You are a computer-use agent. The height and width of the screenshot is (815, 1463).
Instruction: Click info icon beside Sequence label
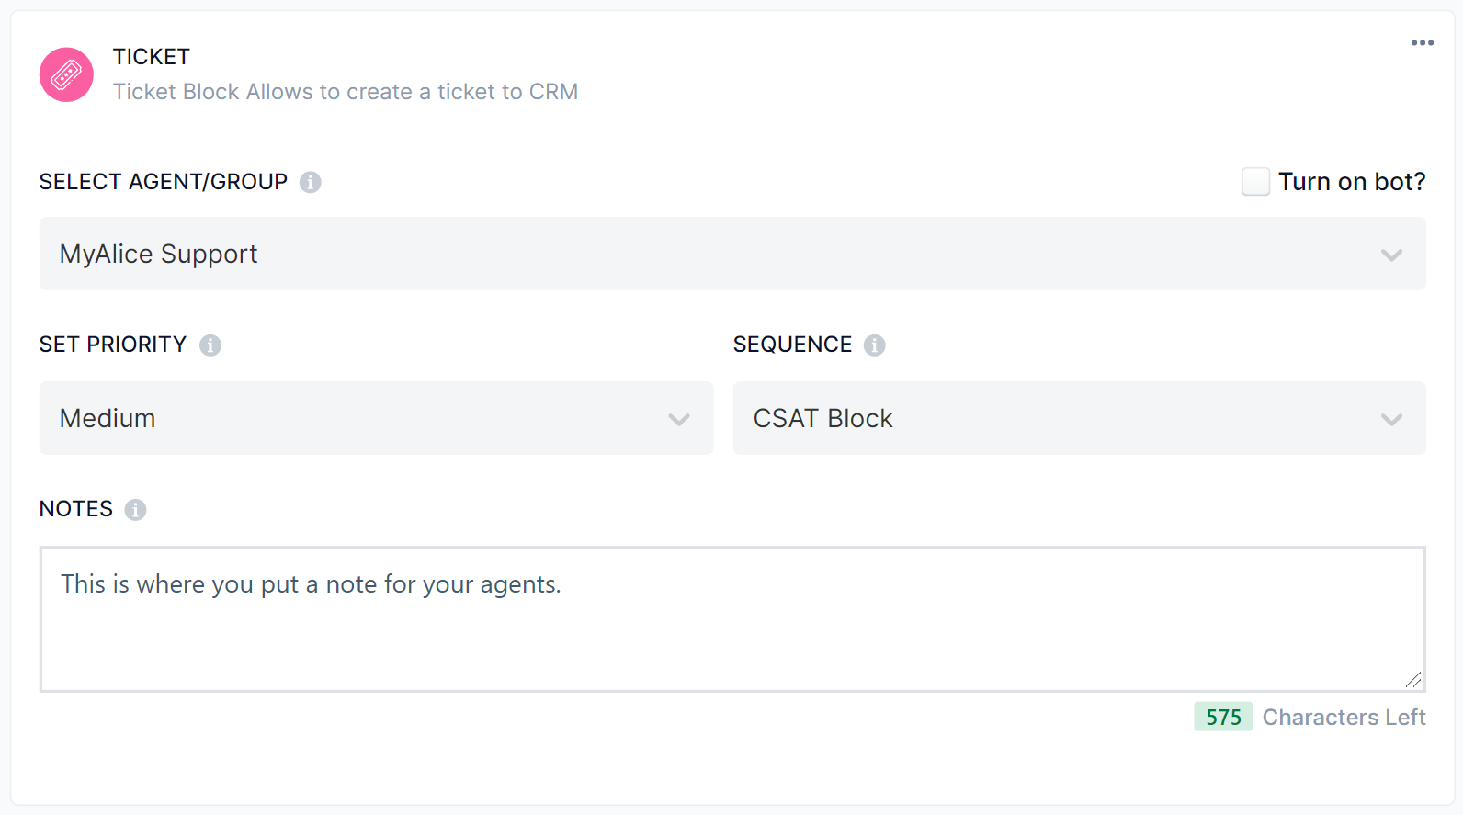874,345
